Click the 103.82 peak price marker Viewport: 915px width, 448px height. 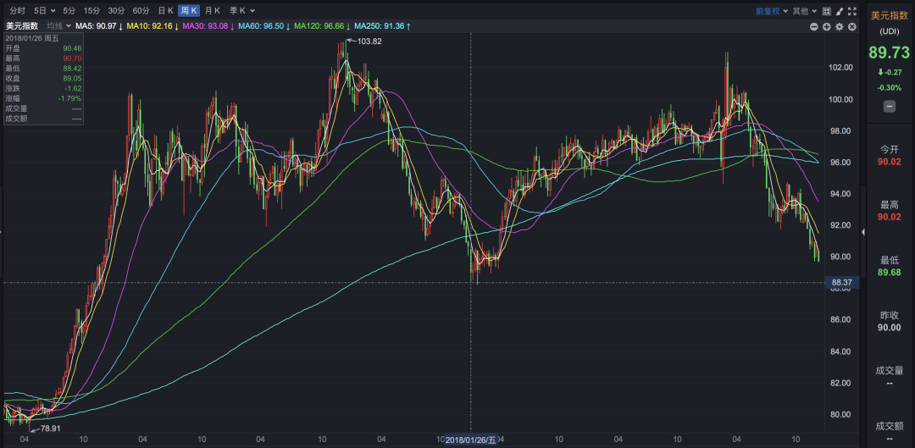[369, 41]
